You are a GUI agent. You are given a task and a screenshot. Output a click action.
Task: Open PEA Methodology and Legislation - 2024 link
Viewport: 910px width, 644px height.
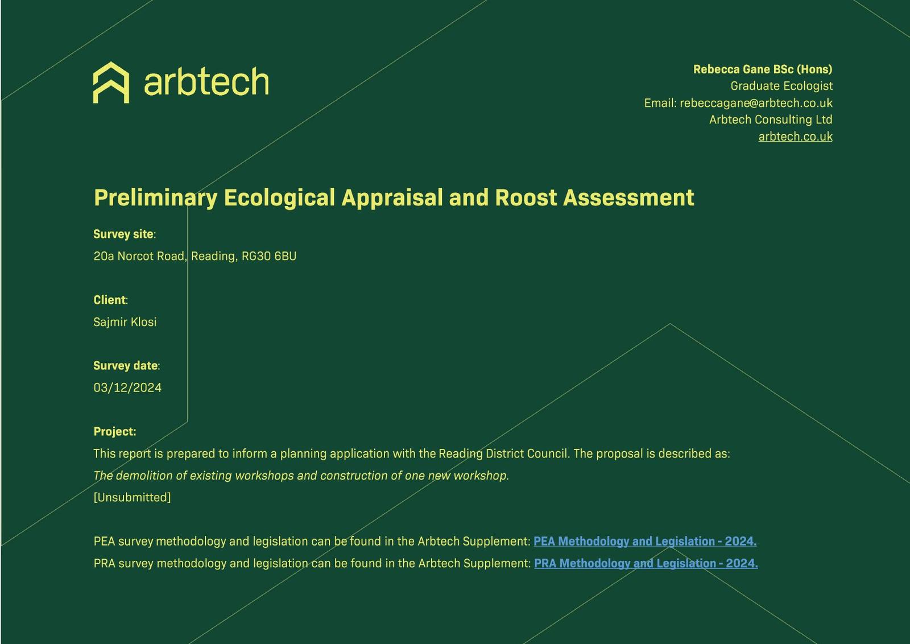pos(644,541)
